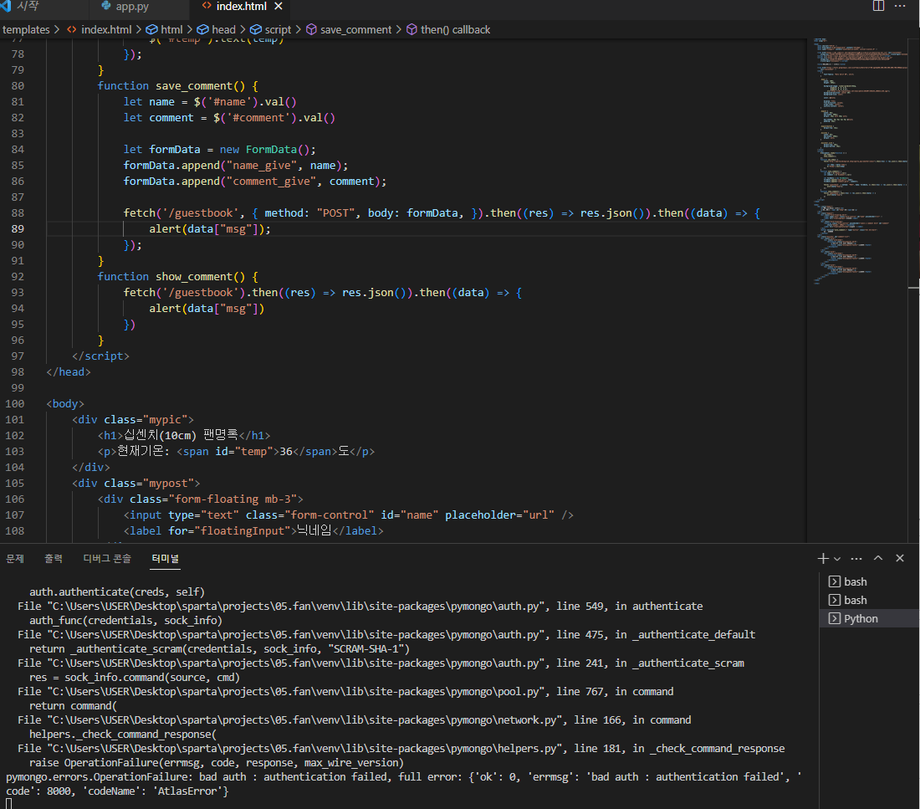The width and height of the screenshot is (920, 809).
Task: Click placeholder="url" attribute on line 107
Action: (x=499, y=515)
